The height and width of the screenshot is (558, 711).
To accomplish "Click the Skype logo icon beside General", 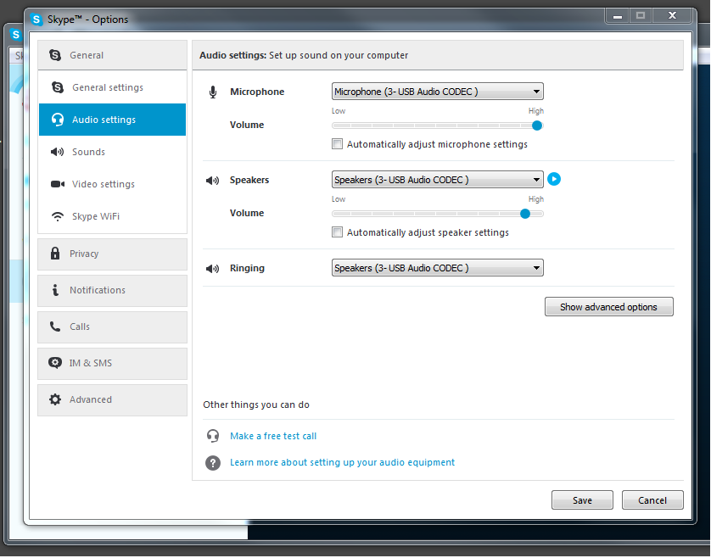I will point(55,55).
